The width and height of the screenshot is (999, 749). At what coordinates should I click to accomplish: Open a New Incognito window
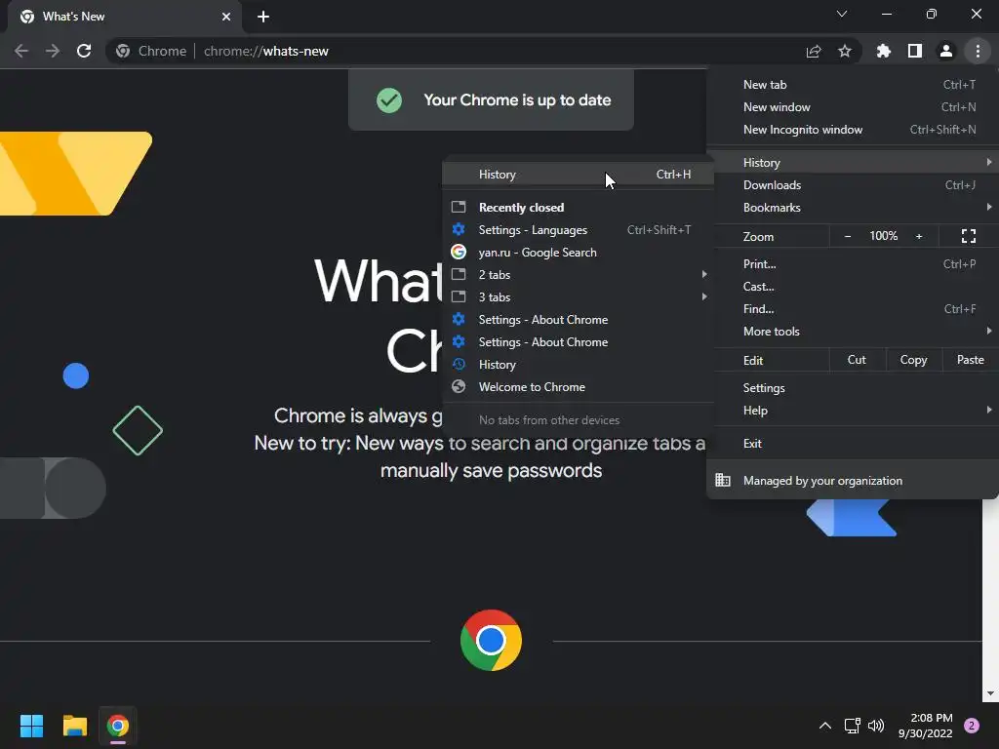[x=855, y=130]
